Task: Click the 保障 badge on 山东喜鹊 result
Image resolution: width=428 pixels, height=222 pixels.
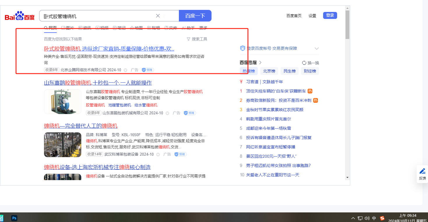Action: click(190, 113)
